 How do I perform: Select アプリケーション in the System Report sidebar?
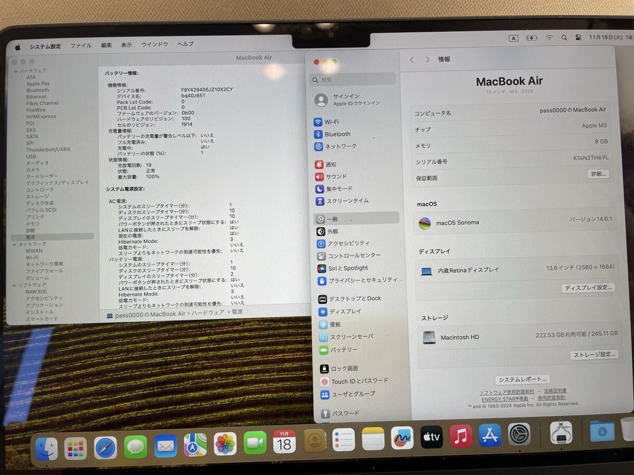pos(44,305)
